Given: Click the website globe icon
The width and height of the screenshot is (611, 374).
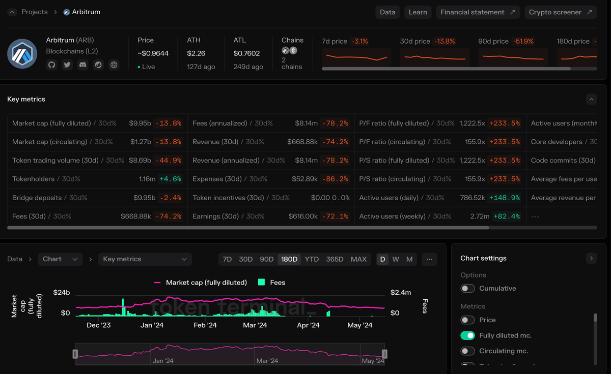Looking at the screenshot, I should click(113, 65).
